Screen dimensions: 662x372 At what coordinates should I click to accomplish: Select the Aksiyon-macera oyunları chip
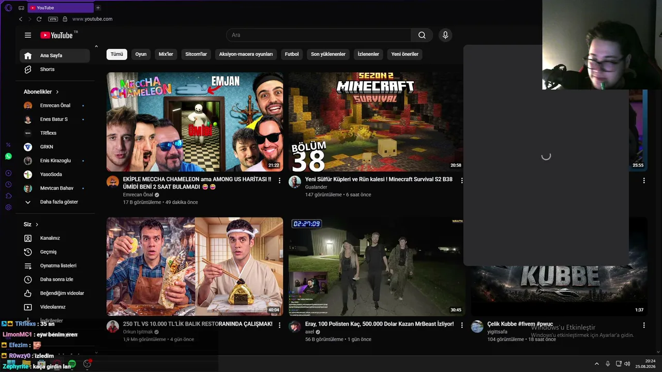point(246,54)
